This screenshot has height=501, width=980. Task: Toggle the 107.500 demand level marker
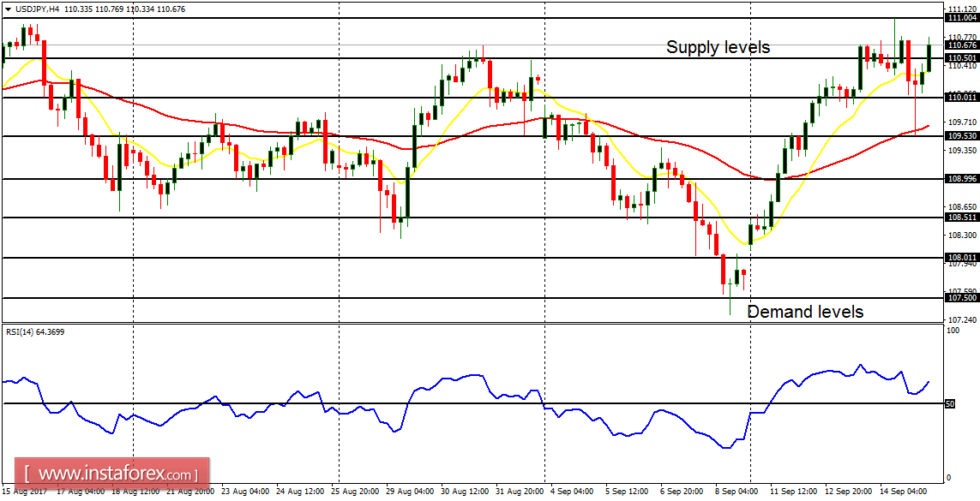pos(961,298)
